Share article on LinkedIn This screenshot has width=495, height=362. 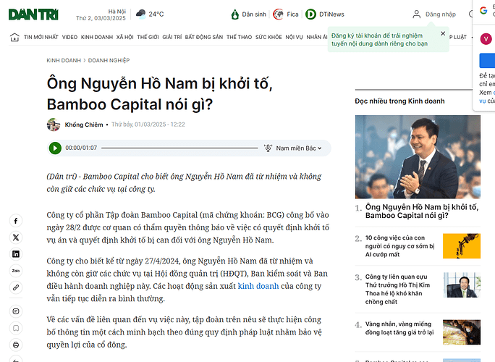tap(16, 254)
